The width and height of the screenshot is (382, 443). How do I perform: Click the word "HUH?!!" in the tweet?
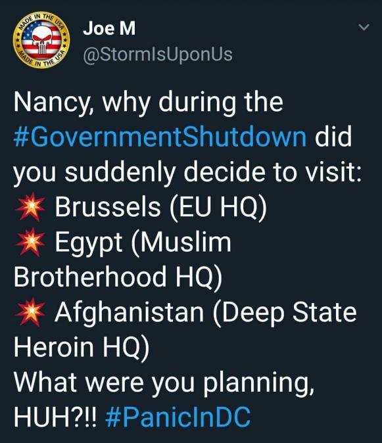coord(55,417)
